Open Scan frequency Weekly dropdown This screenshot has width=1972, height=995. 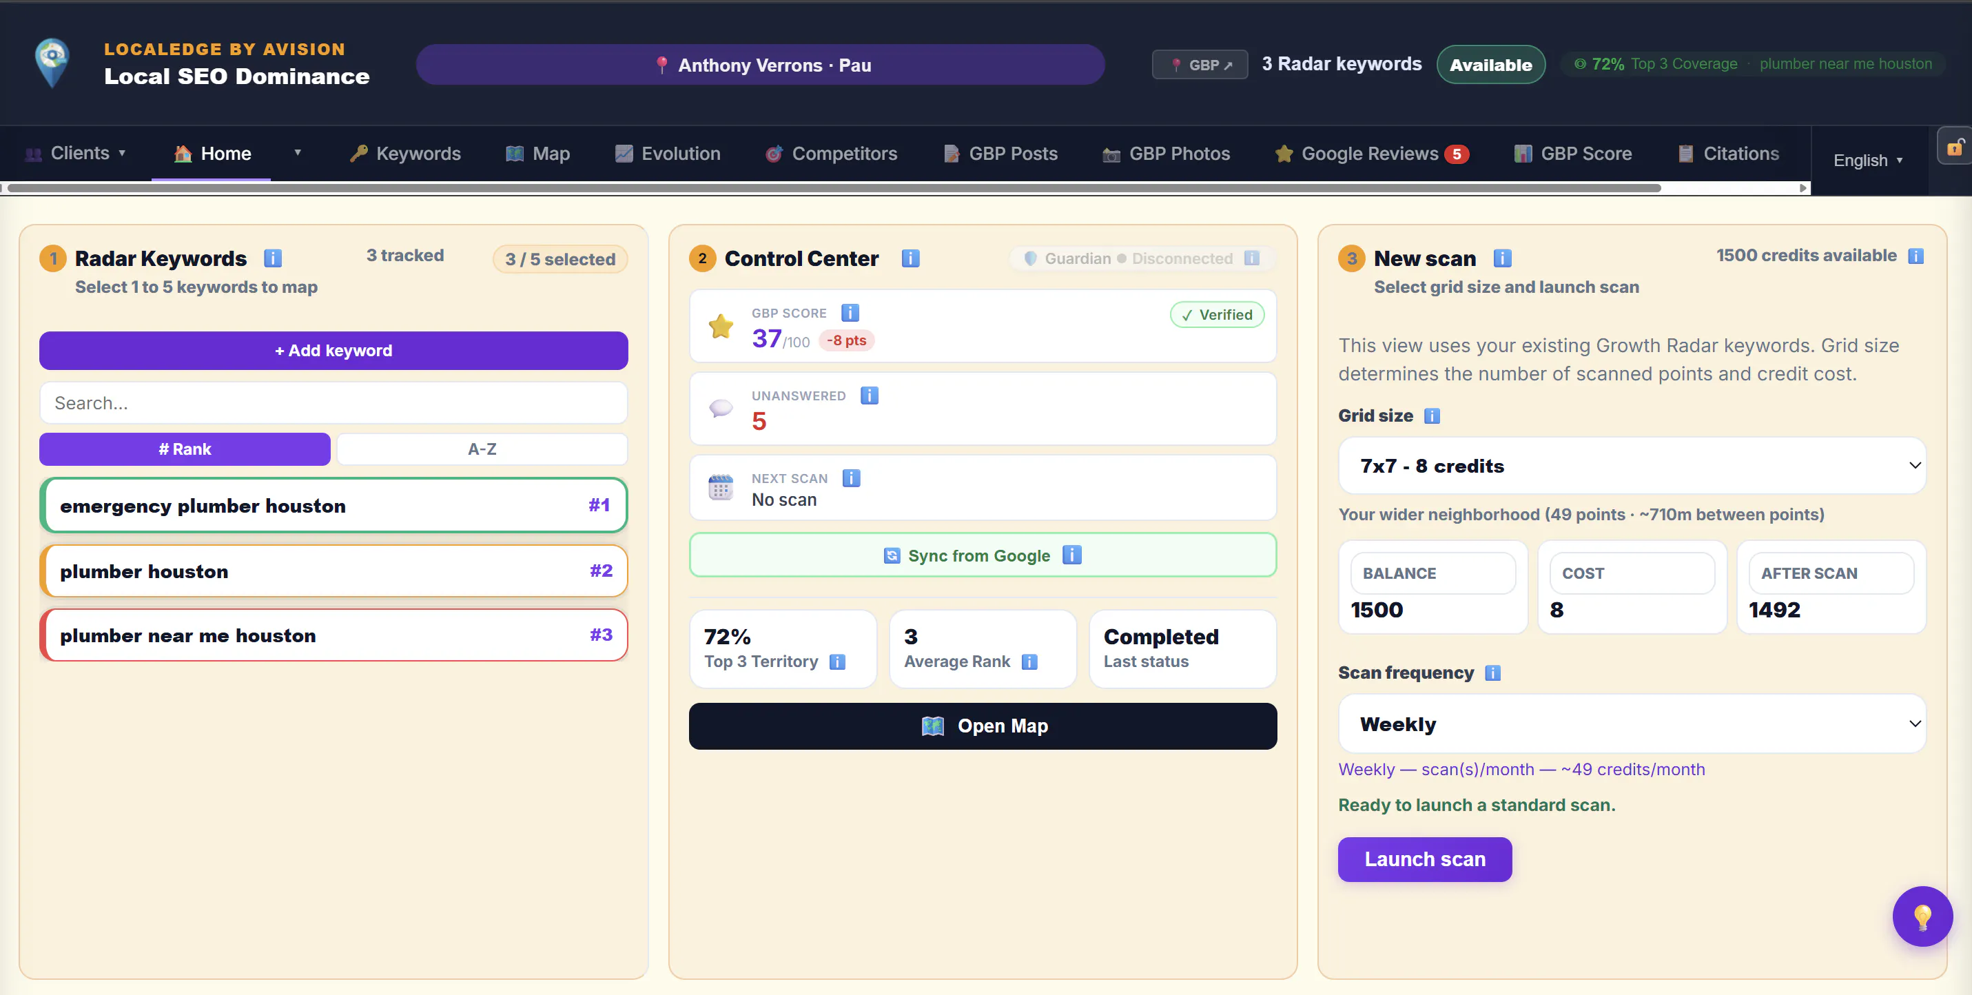pos(1632,724)
